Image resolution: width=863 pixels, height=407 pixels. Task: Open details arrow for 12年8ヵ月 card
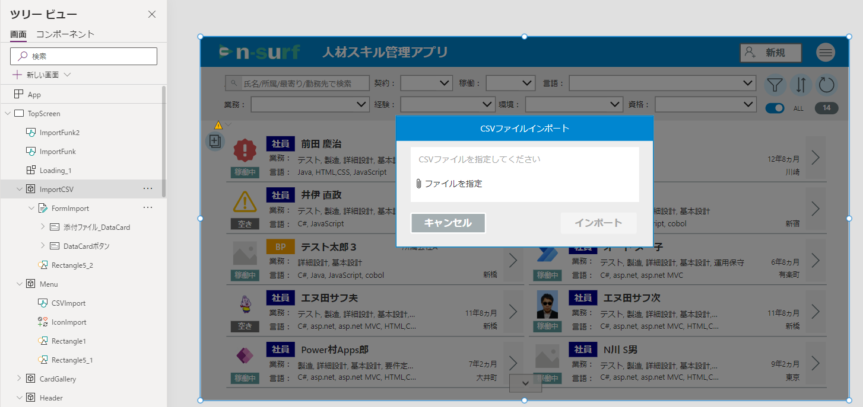pyautogui.click(x=816, y=158)
